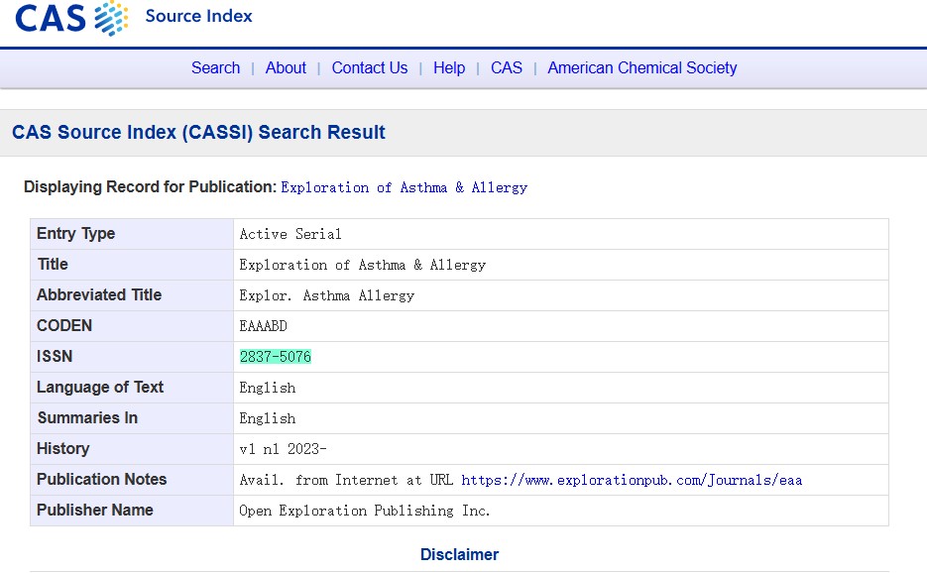Click the Abbreviated Title value Explor. Asthma Allergy

[327, 295]
